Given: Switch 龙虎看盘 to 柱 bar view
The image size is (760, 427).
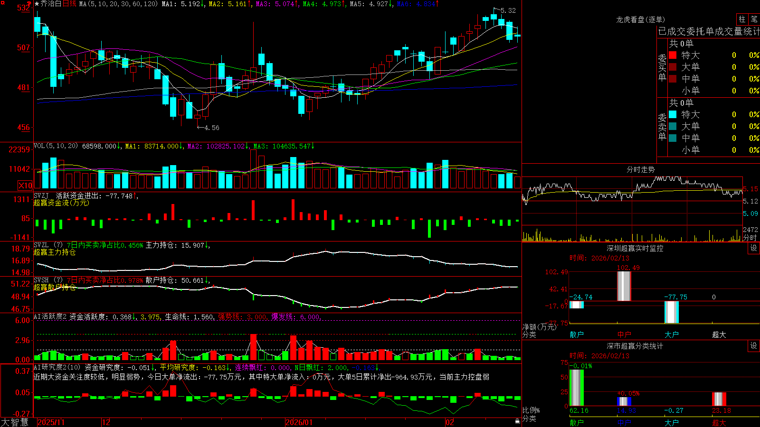Looking at the screenshot, I should coord(742,19).
